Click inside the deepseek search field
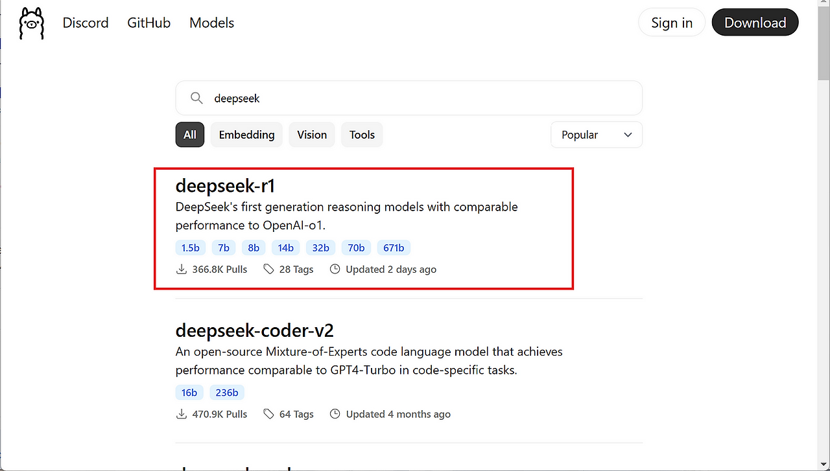This screenshot has height=471, width=830. [x=409, y=98]
